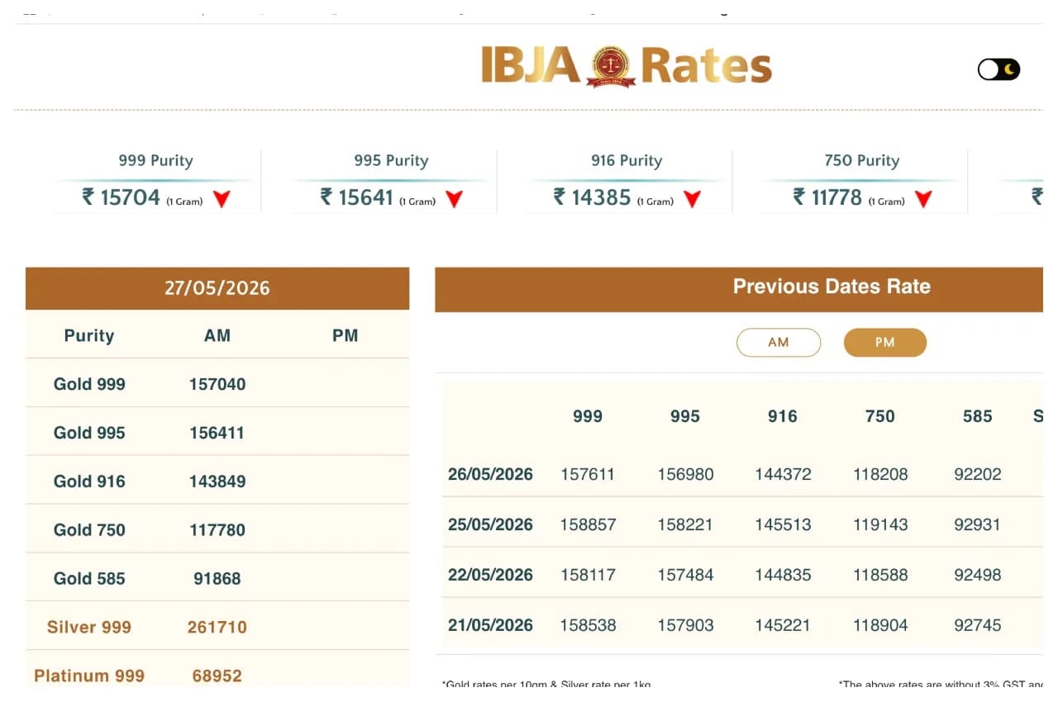Viewport: 1058px width, 702px height.
Task: Click the 999 Purity card heading
Action: 155,161
